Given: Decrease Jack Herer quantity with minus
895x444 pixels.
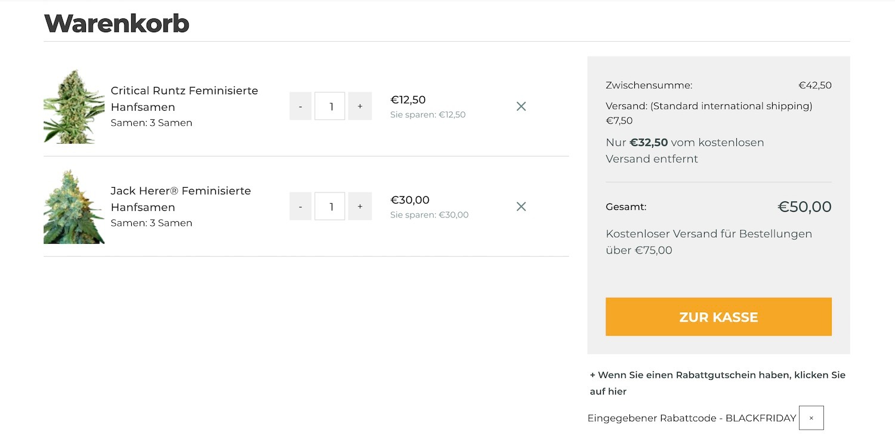Looking at the screenshot, I should click(x=300, y=206).
